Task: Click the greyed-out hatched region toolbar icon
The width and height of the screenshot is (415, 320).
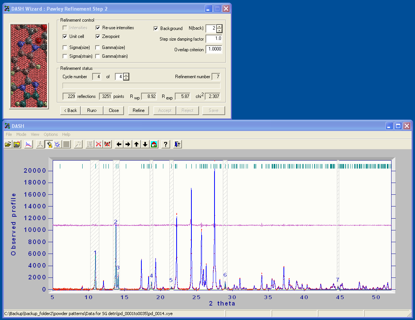Action: [x=90, y=144]
